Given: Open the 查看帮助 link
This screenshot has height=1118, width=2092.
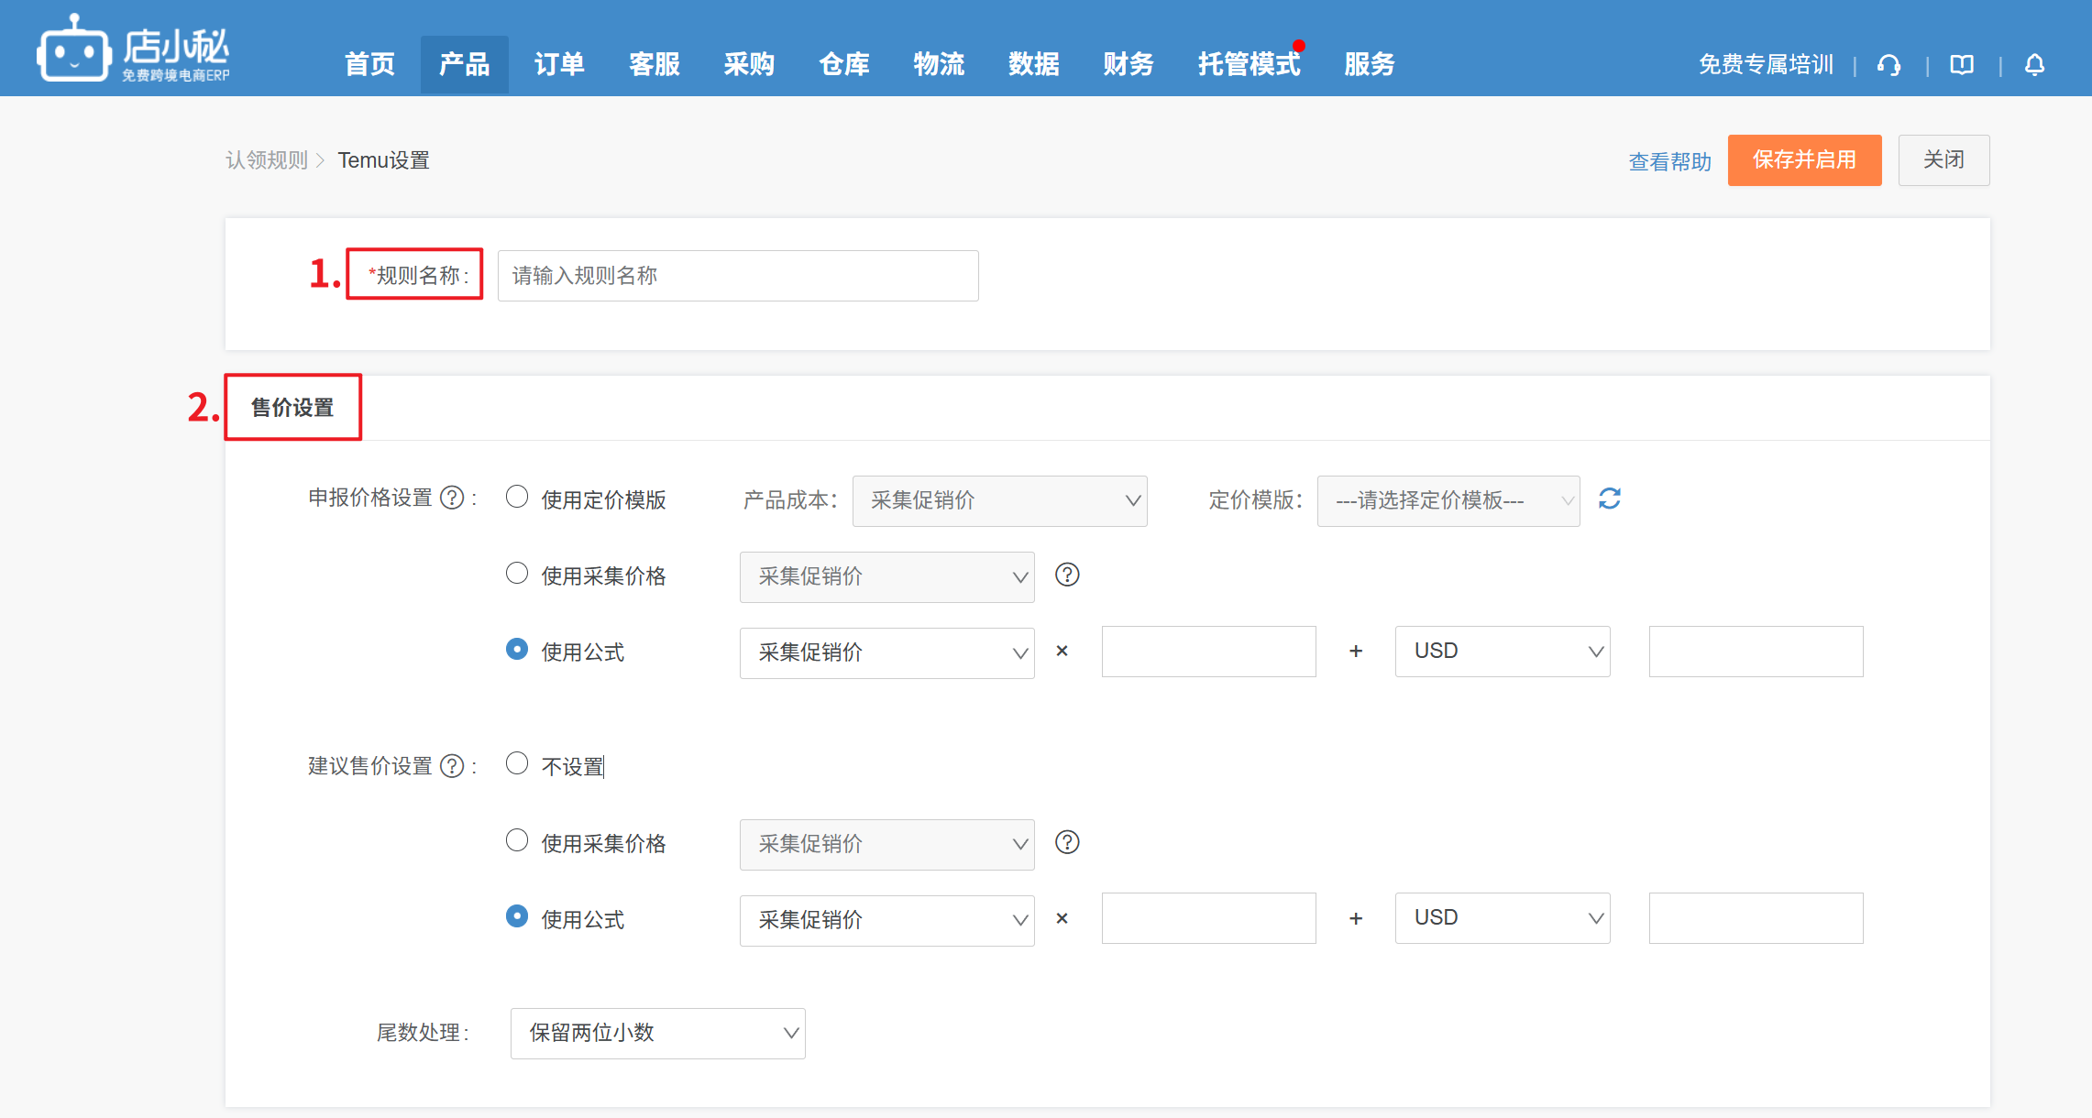Looking at the screenshot, I should click(1669, 162).
